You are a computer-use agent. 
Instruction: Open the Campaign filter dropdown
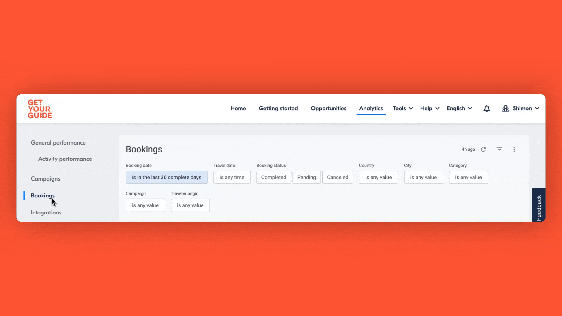[x=145, y=205]
